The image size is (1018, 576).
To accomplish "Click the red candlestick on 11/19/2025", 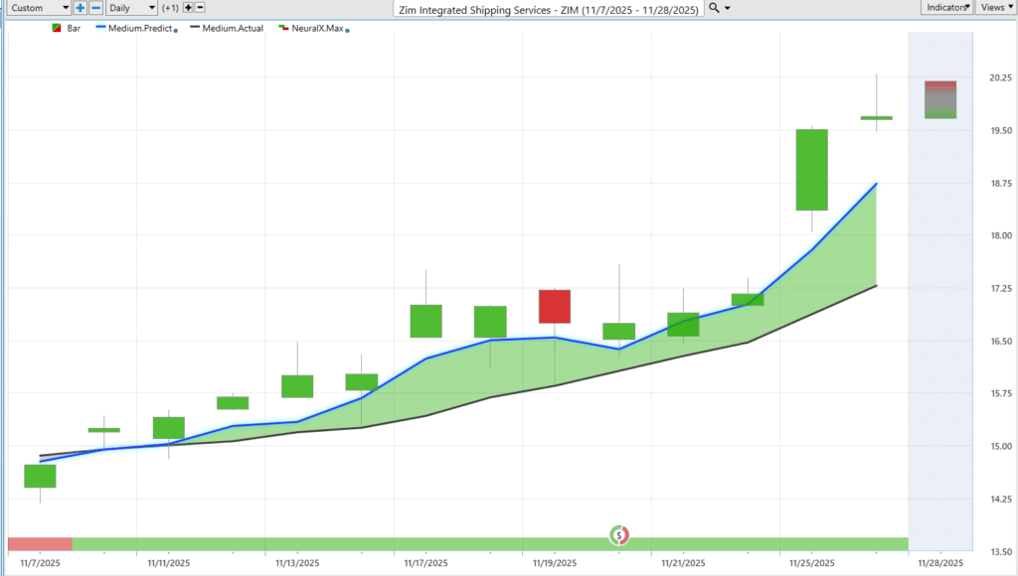I will [x=555, y=306].
